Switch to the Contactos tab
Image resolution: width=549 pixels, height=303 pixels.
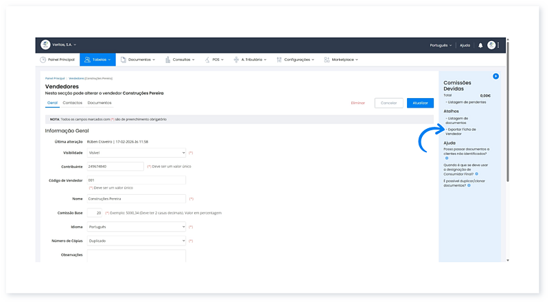72,103
